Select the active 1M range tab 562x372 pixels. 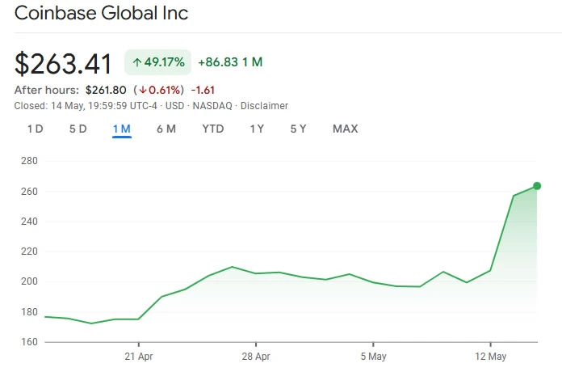[122, 129]
